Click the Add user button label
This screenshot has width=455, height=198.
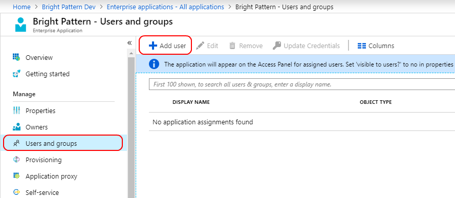point(172,46)
